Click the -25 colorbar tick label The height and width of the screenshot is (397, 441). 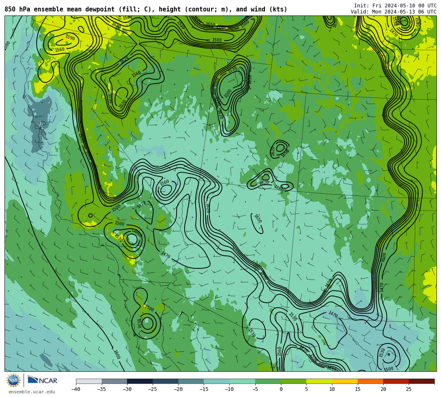152,389
